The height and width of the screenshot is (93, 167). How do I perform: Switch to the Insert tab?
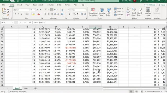pos(20,5)
